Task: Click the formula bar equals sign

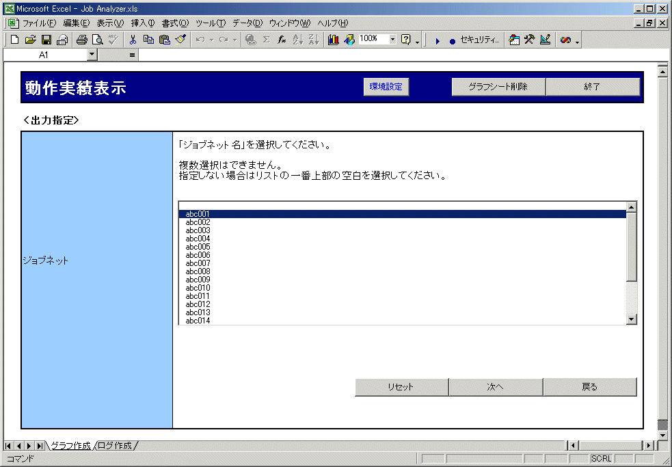Action: [x=132, y=55]
